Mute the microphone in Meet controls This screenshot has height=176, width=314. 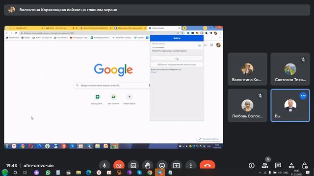(x=105, y=165)
